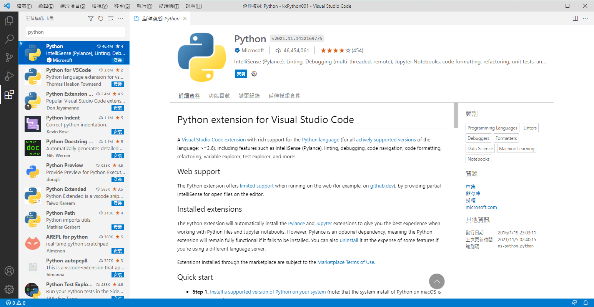Viewport: 594px width, 307px height.
Task: Refresh the extensions list
Action: tap(100, 18)
